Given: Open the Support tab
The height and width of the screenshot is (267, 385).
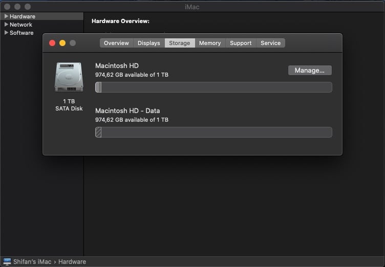Looking at the screenshot, I should 241,43.
